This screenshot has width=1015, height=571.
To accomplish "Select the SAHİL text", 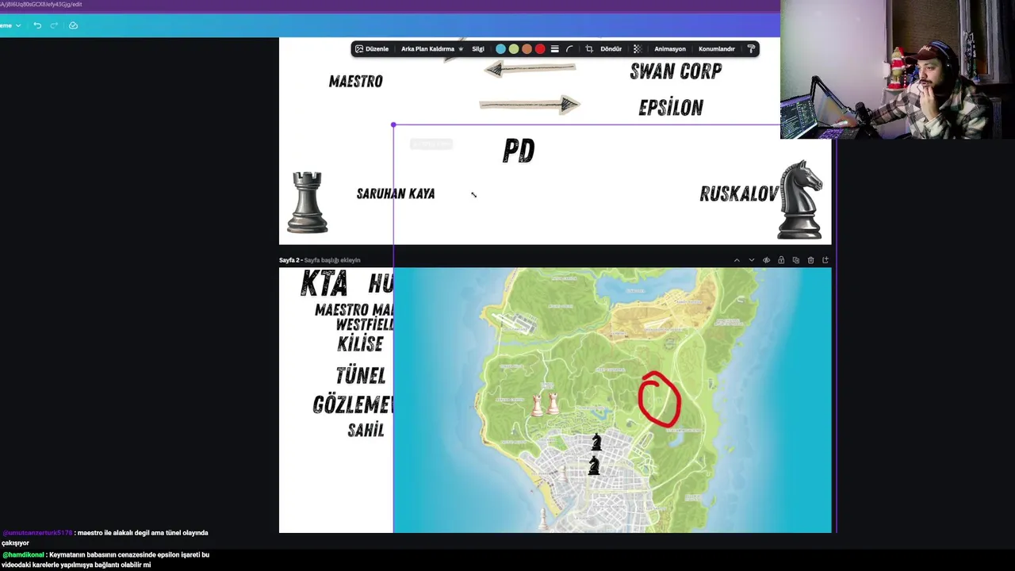I will click(366, 430).
